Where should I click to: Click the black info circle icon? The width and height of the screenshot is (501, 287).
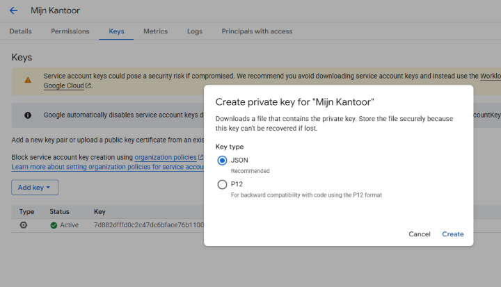coord(28,115)
